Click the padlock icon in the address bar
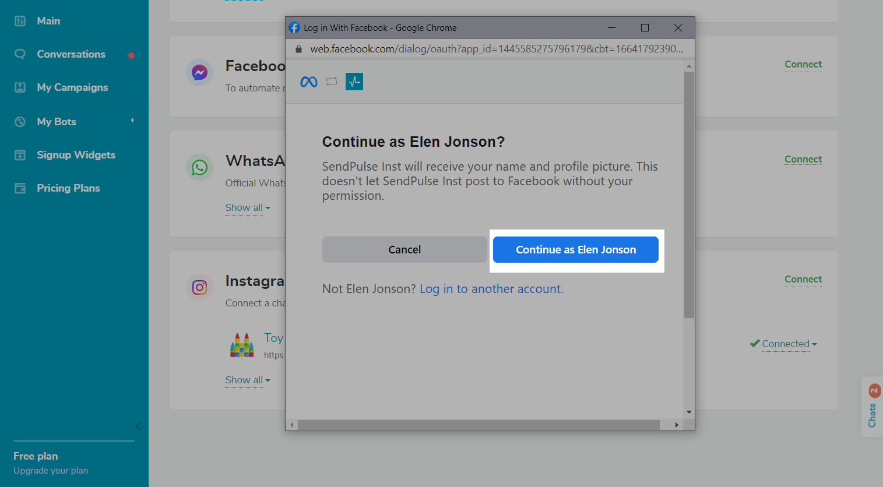This screenshot has height=487, width=883. click(x=298, y=49)
